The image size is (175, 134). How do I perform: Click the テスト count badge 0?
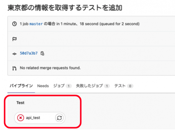point(130,86)
